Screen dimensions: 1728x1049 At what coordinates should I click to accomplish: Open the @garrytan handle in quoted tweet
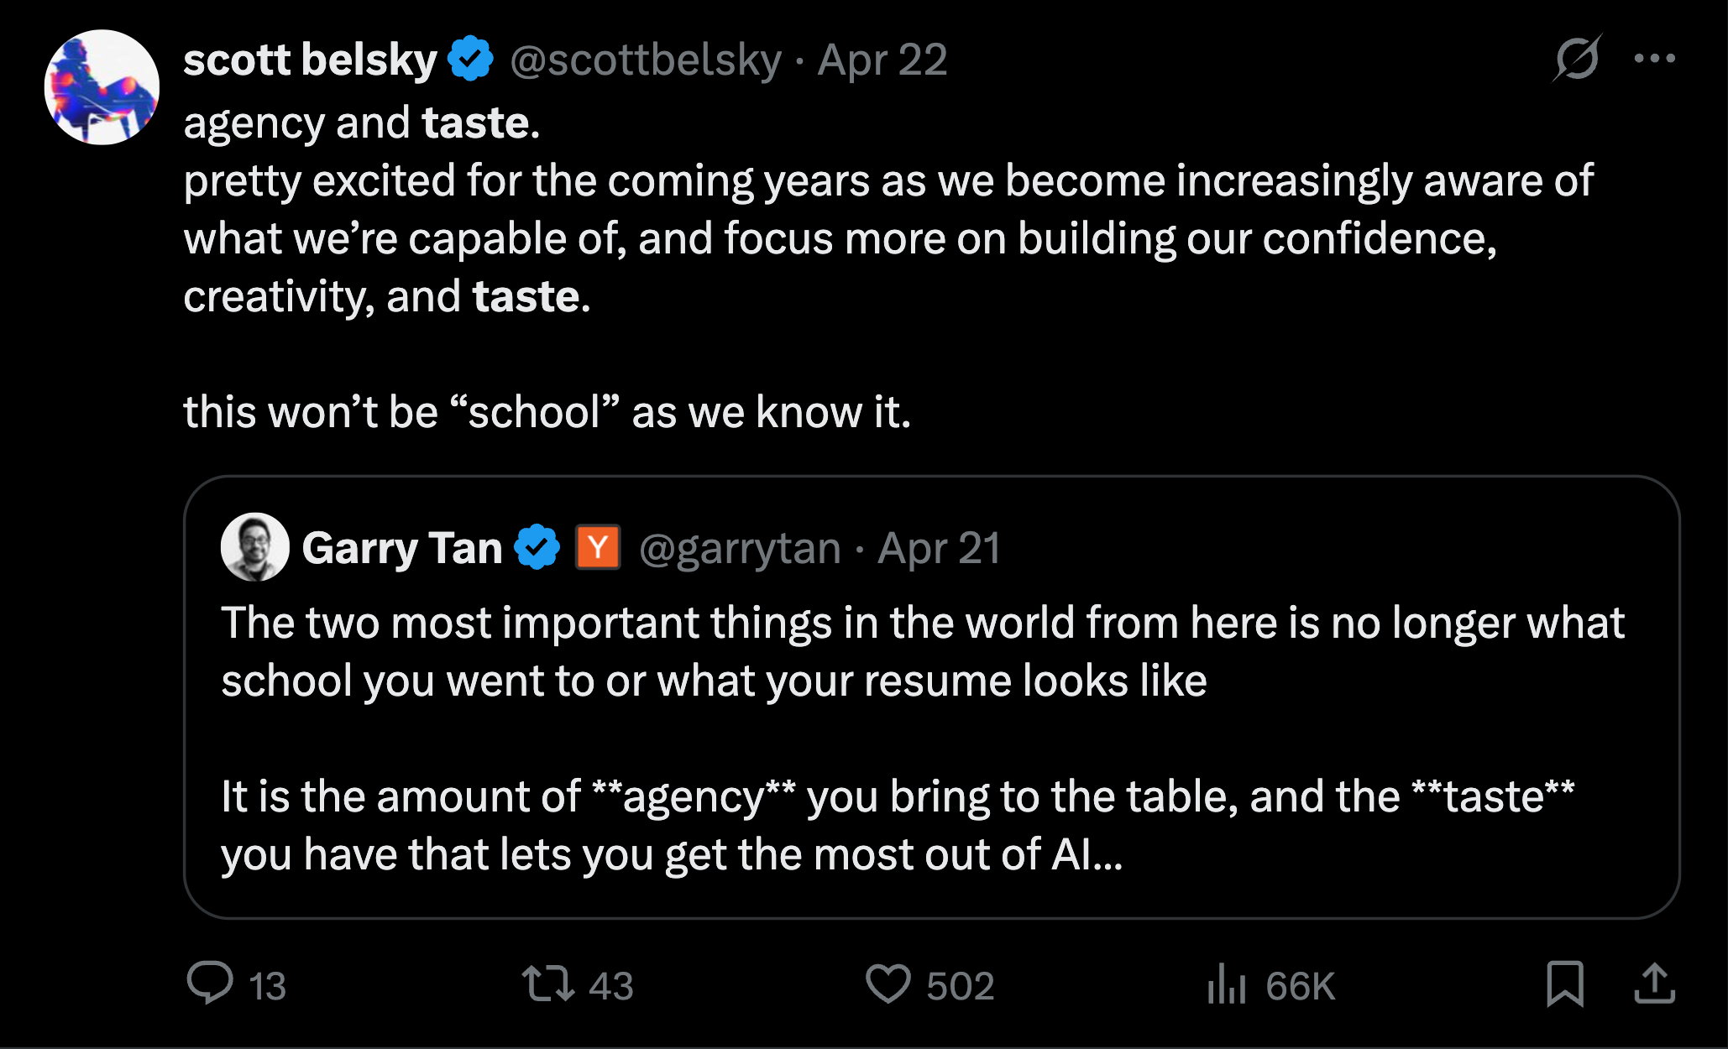tap(740, 549)
